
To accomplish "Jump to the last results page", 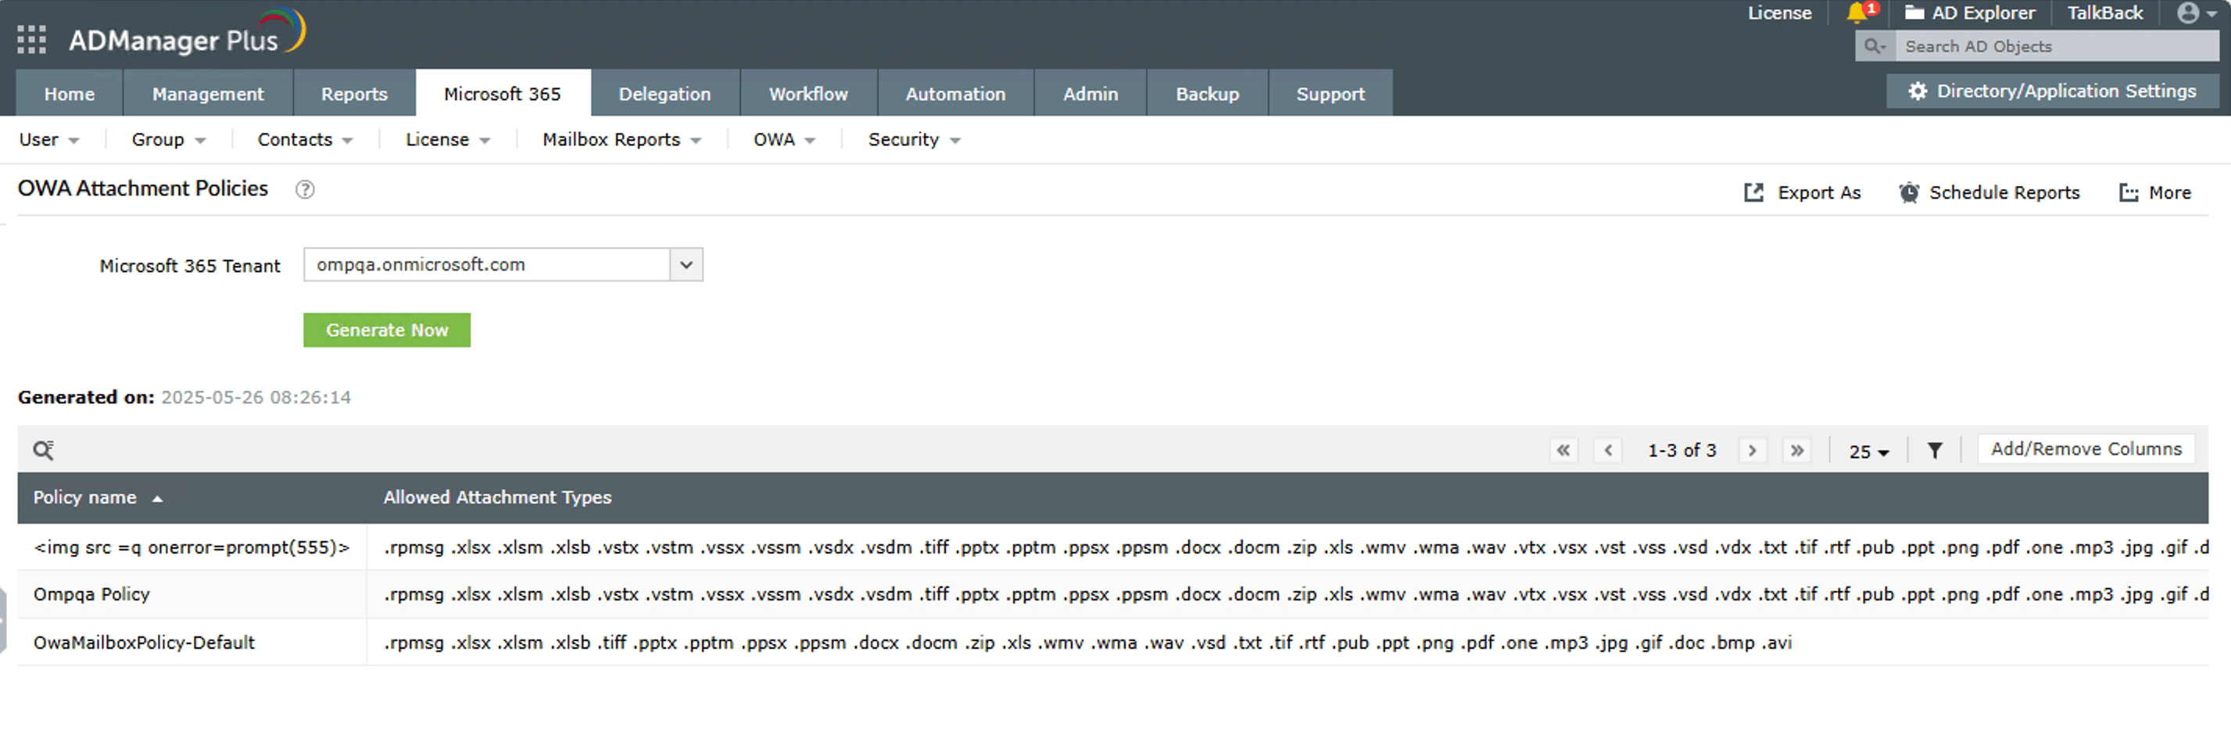I will coord(1797,450).
